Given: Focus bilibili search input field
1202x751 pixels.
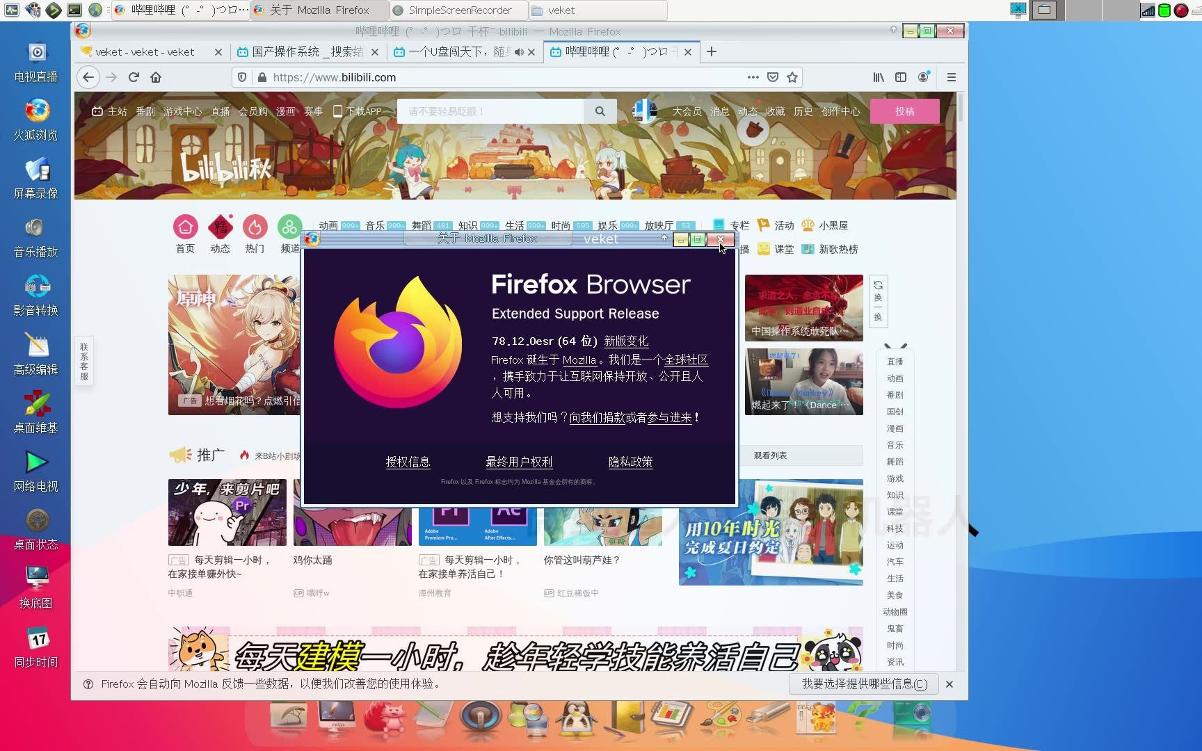Looking at the screenshot, I should point(490,111).
